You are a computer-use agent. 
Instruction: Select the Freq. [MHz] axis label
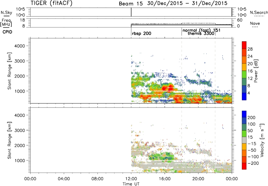point(6,23)
